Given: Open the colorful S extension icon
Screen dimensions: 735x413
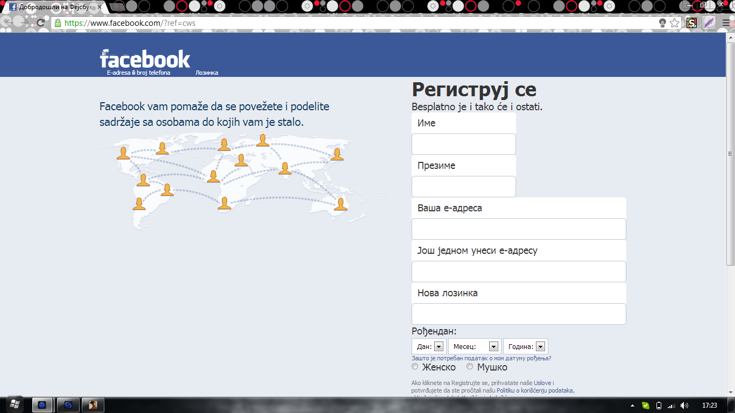Looking at the screenshot, I should coord(692,23).
